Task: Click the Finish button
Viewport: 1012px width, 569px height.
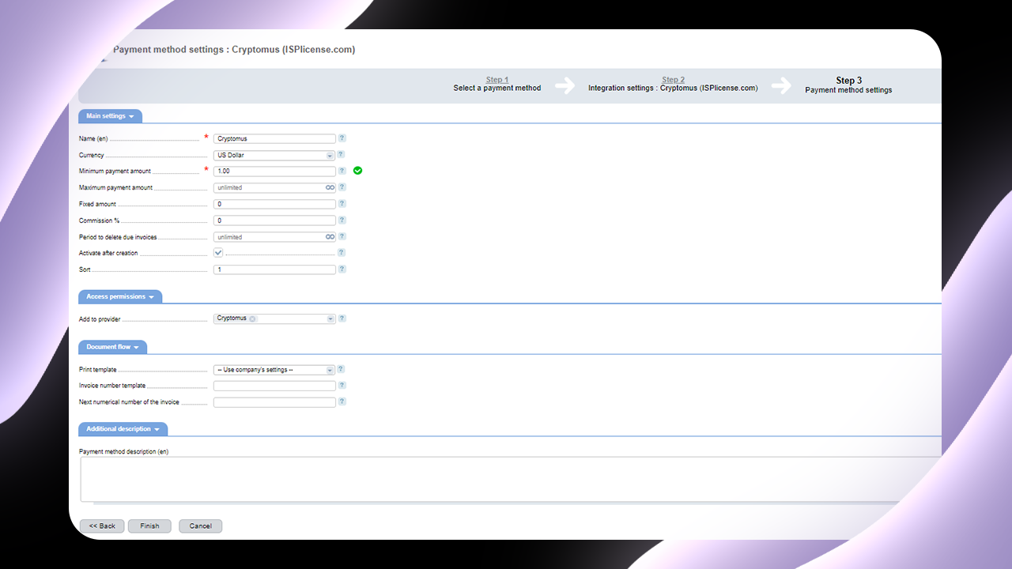Action: [x=149, y=526]
